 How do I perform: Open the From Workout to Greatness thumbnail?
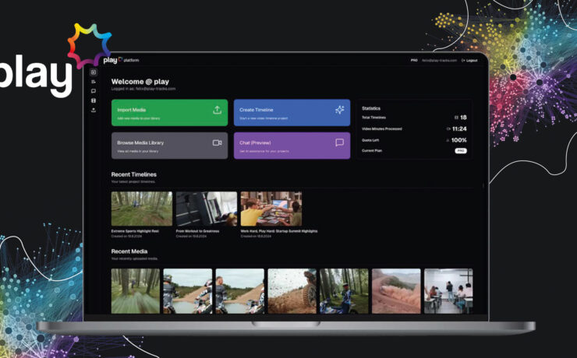(207, 209)
